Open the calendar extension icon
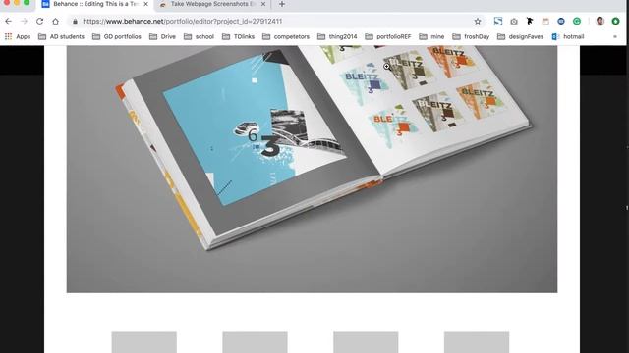The height and width of the screenshot is (353, 629). tap(545, 22)
